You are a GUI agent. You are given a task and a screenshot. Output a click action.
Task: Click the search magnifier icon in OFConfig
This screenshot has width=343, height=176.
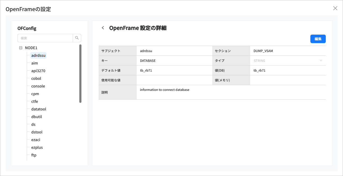pyautogui.click(x=77, y=38)
